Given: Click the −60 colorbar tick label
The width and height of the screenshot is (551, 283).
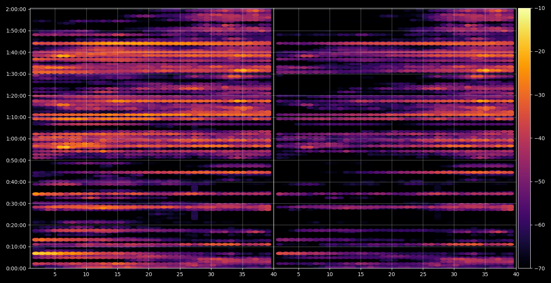Looking at the screenshot, I should click(539, 225).
